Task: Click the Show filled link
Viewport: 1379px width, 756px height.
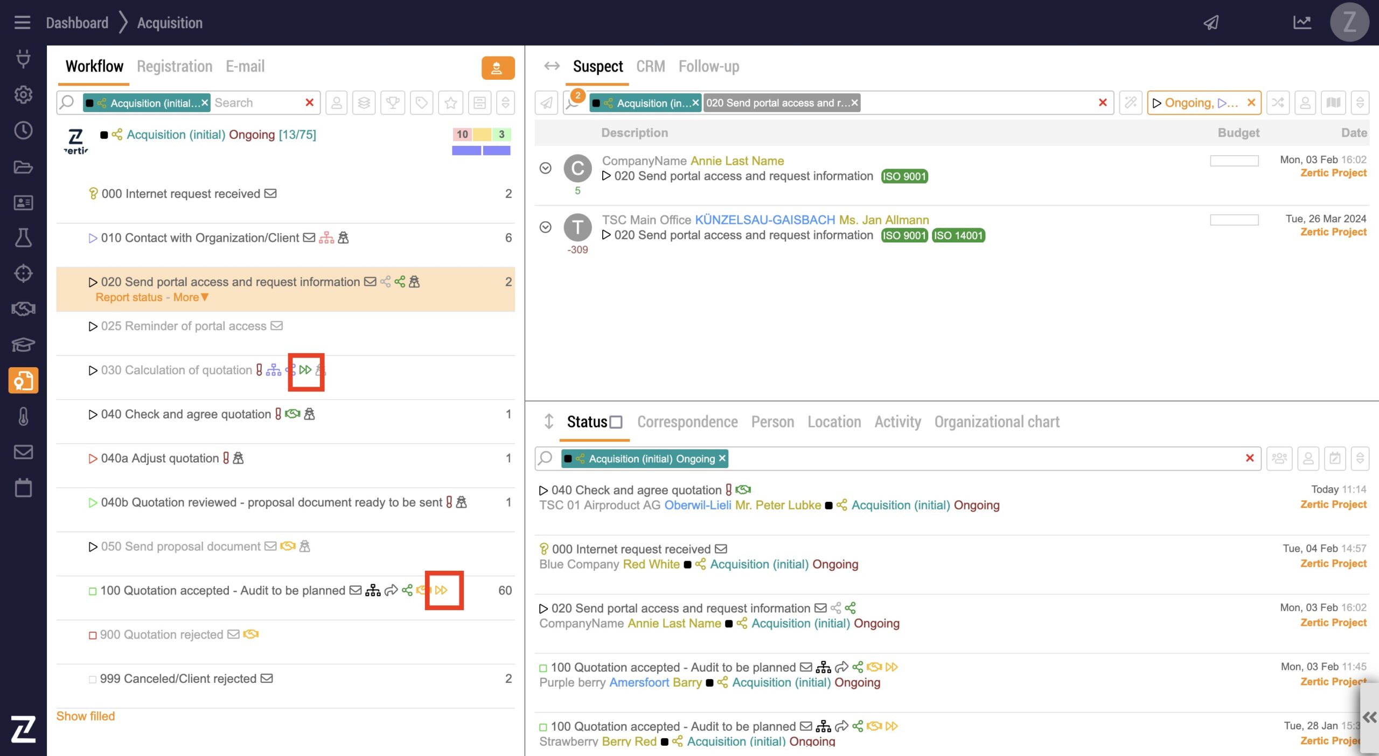Action: [86, 716]
